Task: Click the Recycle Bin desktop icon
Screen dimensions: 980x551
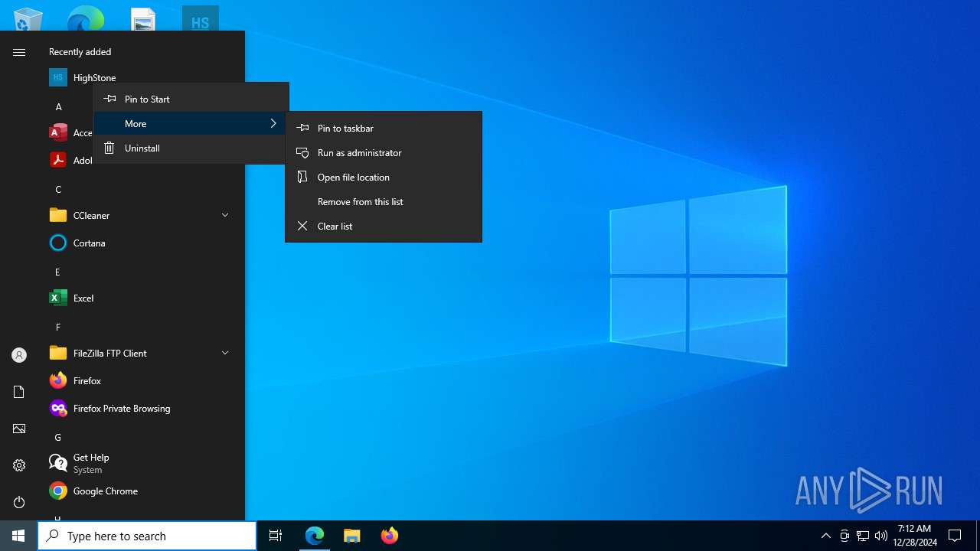Action: pos(28,20)
